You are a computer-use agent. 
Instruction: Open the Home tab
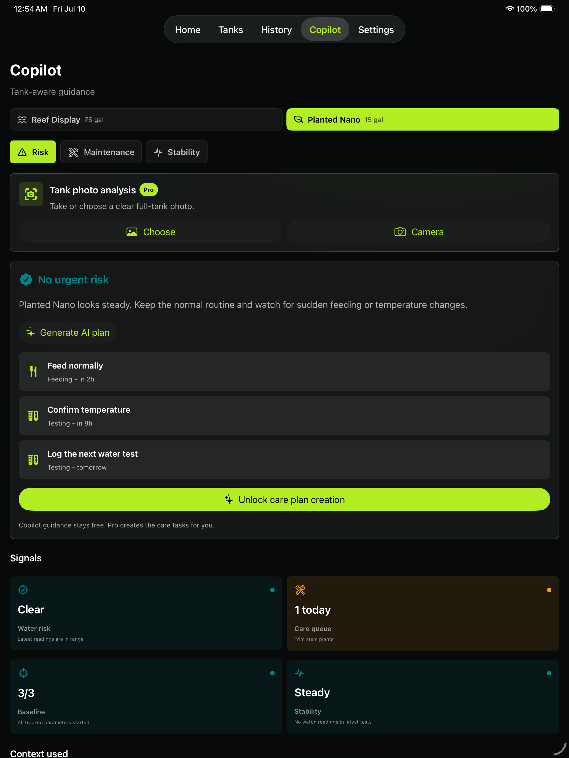coord(188,30)
